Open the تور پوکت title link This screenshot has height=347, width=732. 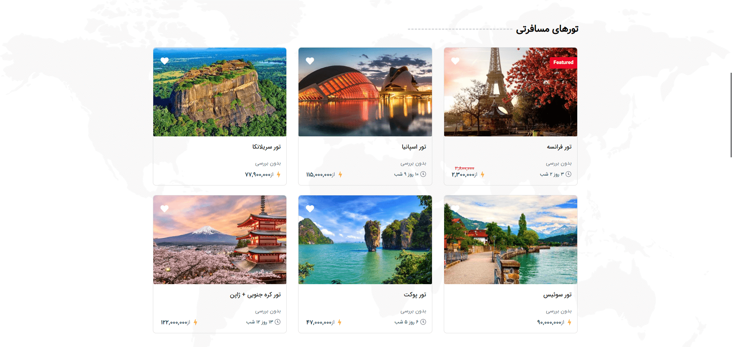[415, 294]
